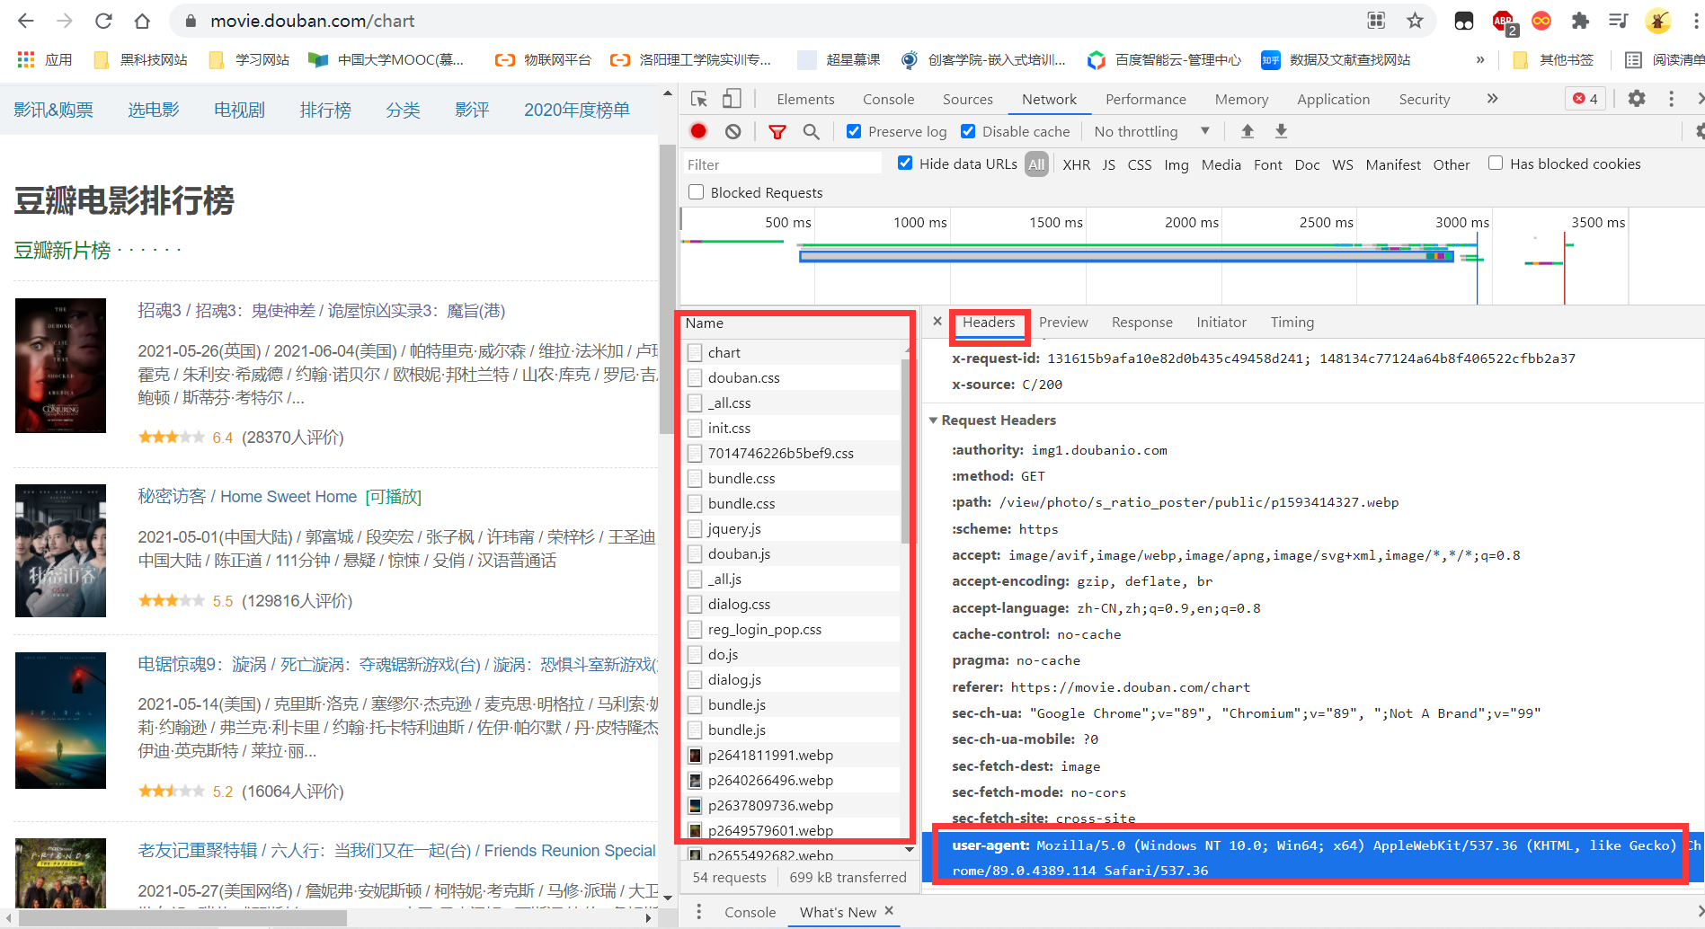Toggle the network filter funnel icon
Image resolution: width=1705 pixels, height=929 pixels.
pyautogui.click(x=777, y=131)
